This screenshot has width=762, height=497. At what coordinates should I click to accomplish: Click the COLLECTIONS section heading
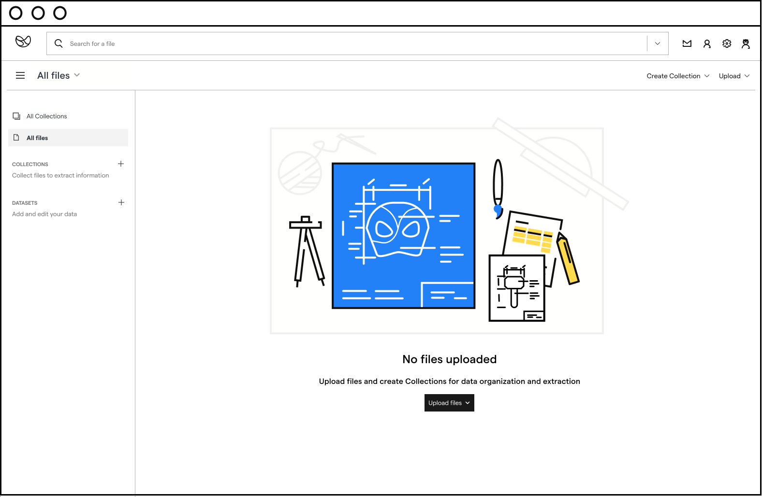point(30,164)
